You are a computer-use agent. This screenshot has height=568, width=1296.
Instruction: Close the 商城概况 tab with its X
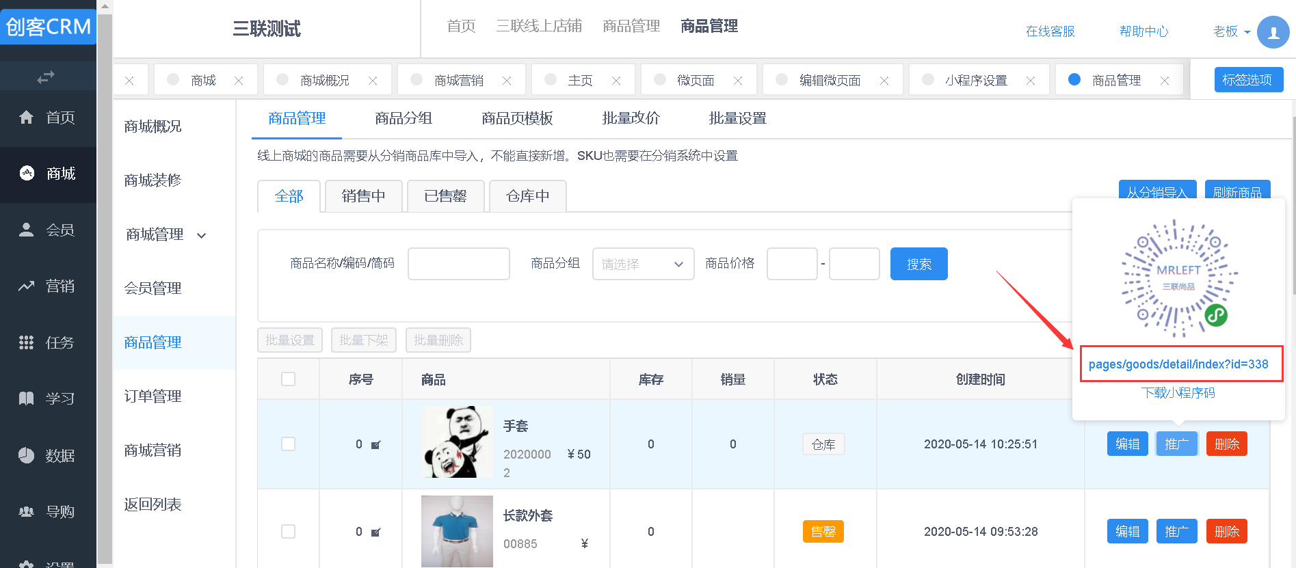click(373, 81)
